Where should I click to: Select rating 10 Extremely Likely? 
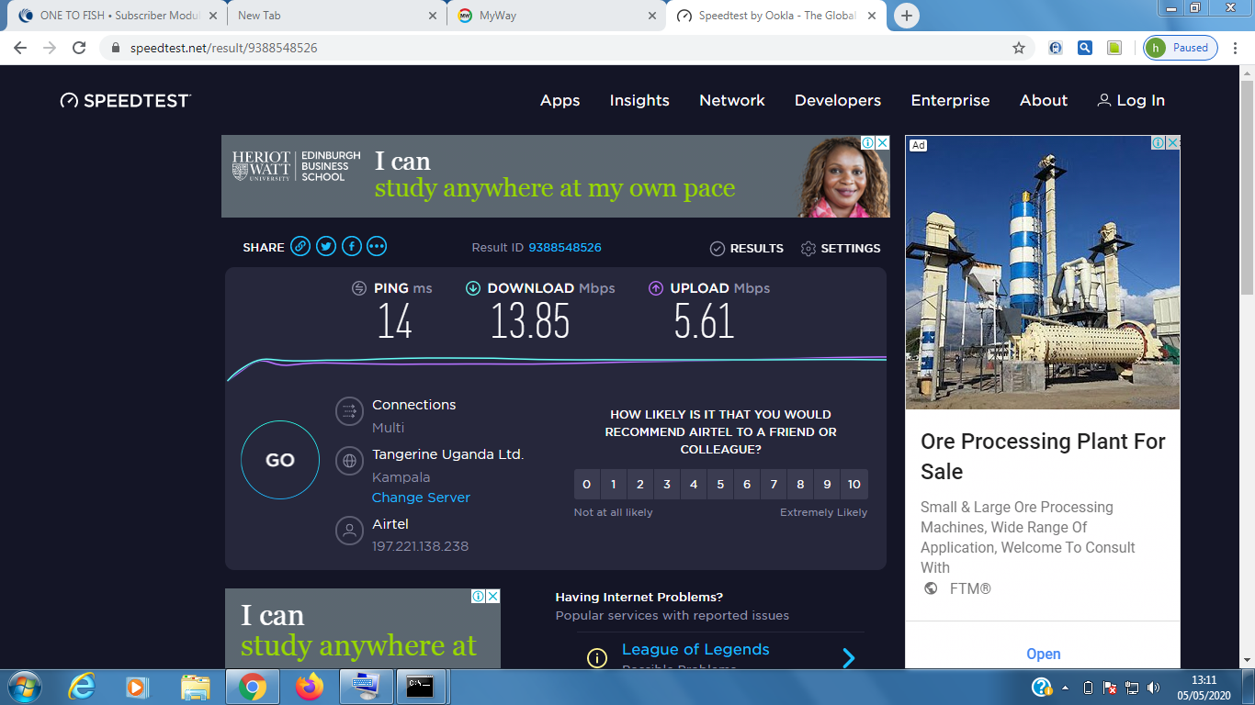click(x=854, y=485)
